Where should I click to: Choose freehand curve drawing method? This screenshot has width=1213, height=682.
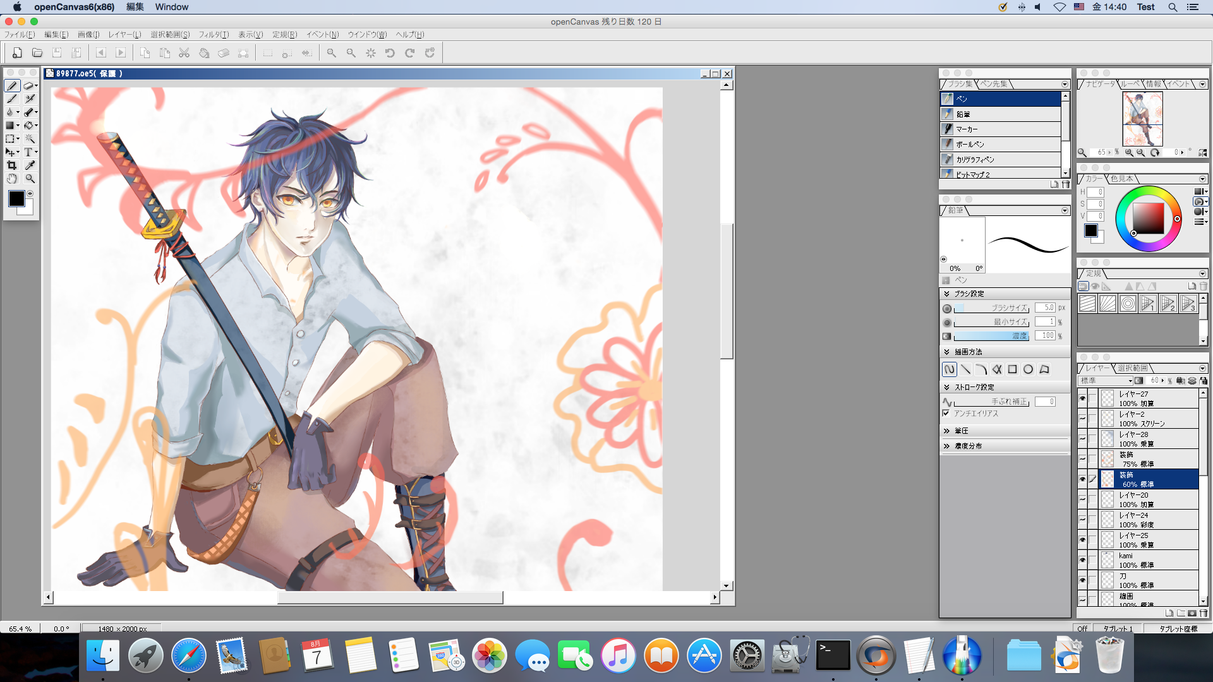(950, 369)
